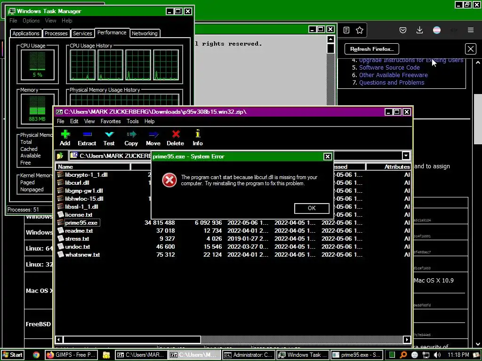The width and height of the screenshot is (482, 361).
Task: Switch to Windows Task Manager taskbar button
Action: tap(303, 355)
